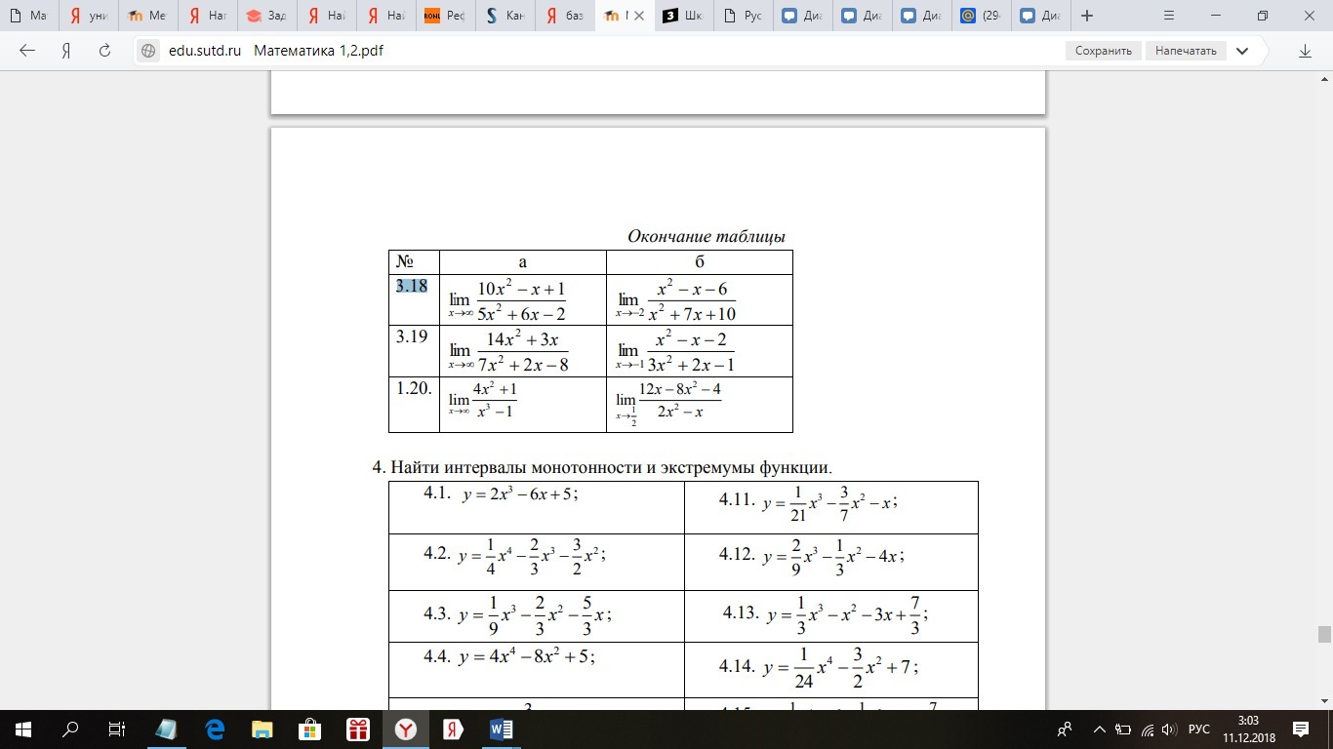Open the browser menu with the hamburger icon
The width and height of the screenshot is (1333, 749).
(x=1168, y=16)
